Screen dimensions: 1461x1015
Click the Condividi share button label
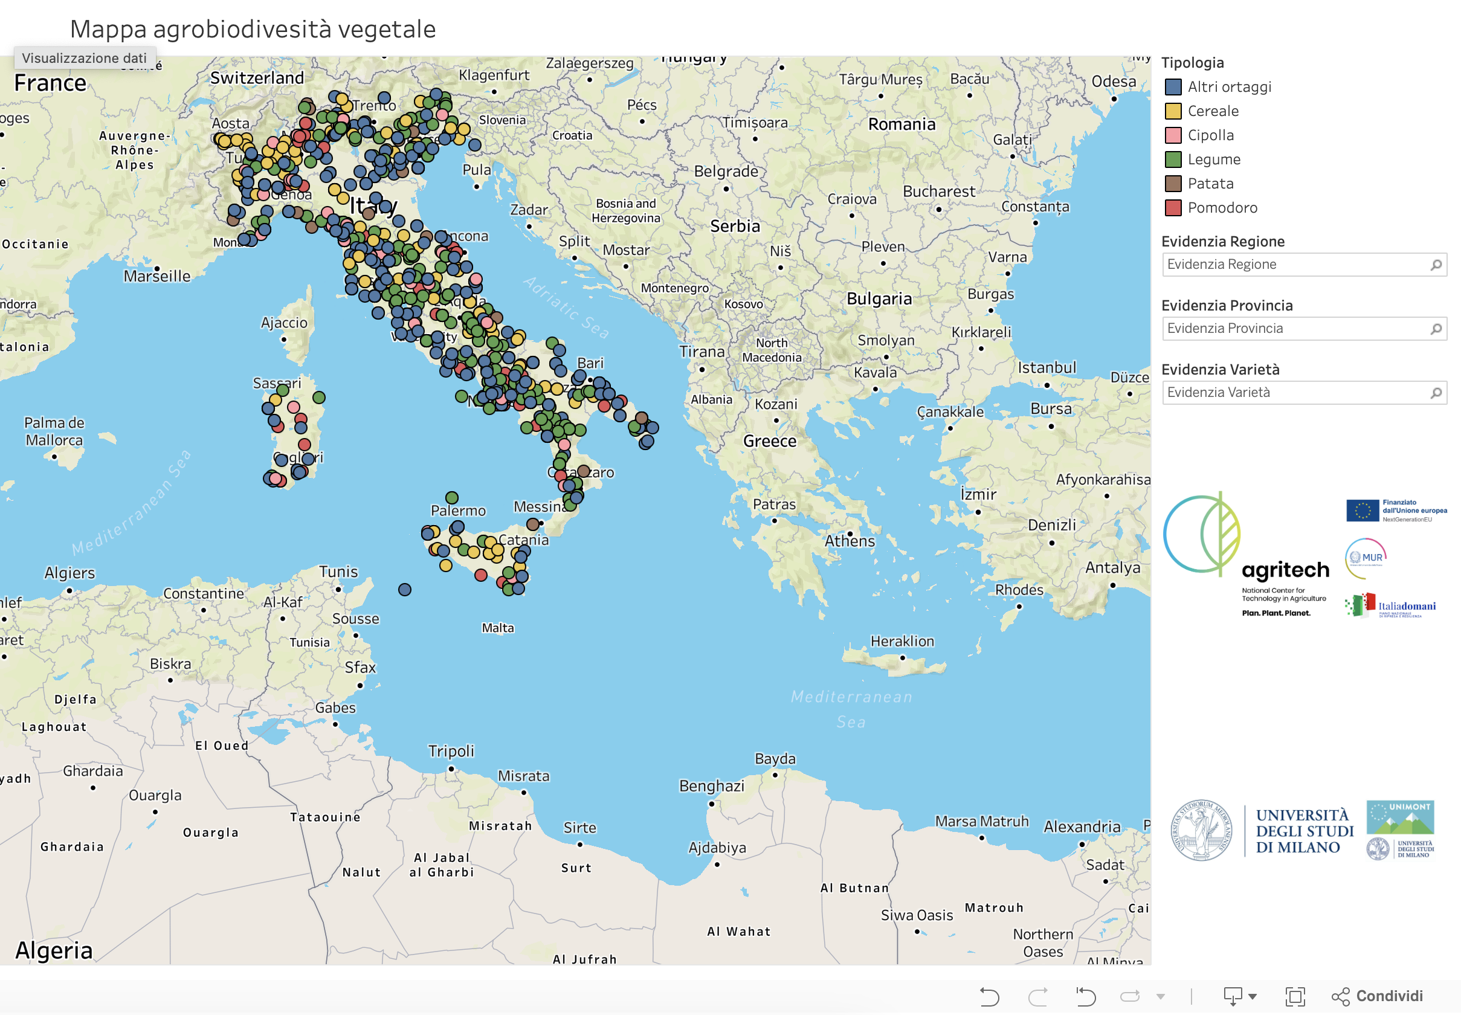click(1389, 996)
